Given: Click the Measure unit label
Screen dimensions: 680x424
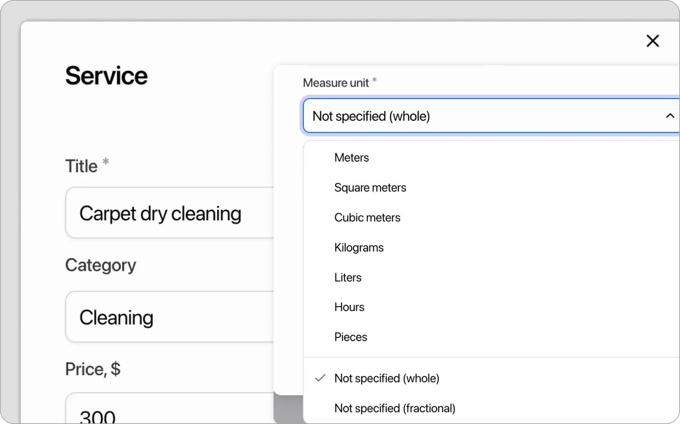Looking at the screenshot, I should (335, 83).
